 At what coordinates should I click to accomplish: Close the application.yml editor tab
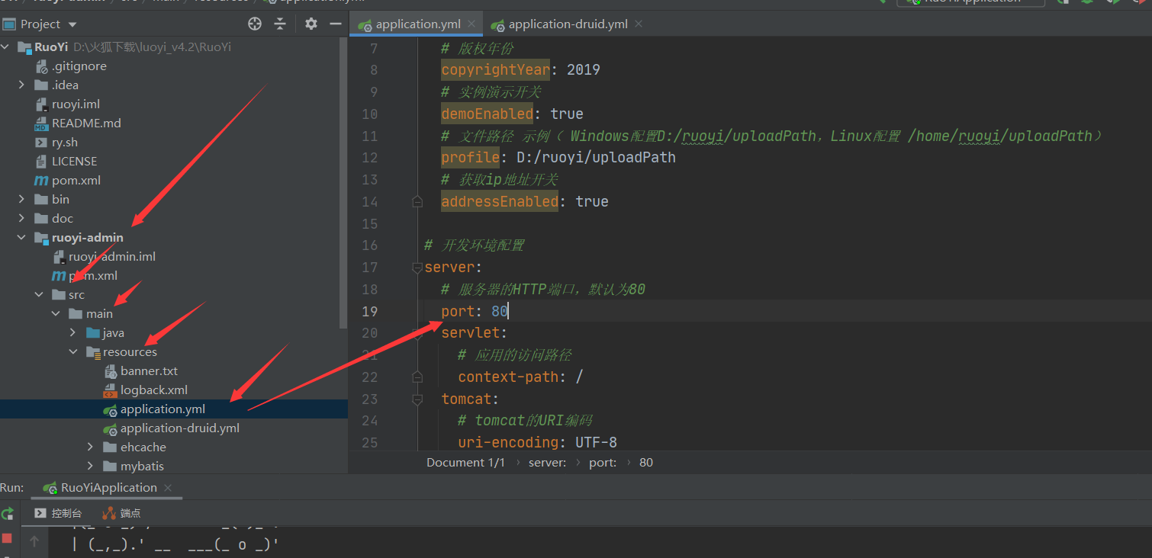pyautogui.click(x=472, y=24)
